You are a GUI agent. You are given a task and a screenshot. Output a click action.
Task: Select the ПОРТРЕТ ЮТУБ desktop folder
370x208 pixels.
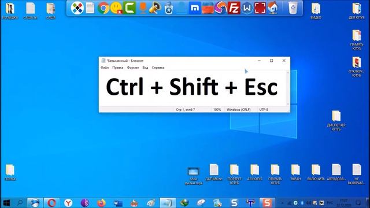(x=234, y=174)
